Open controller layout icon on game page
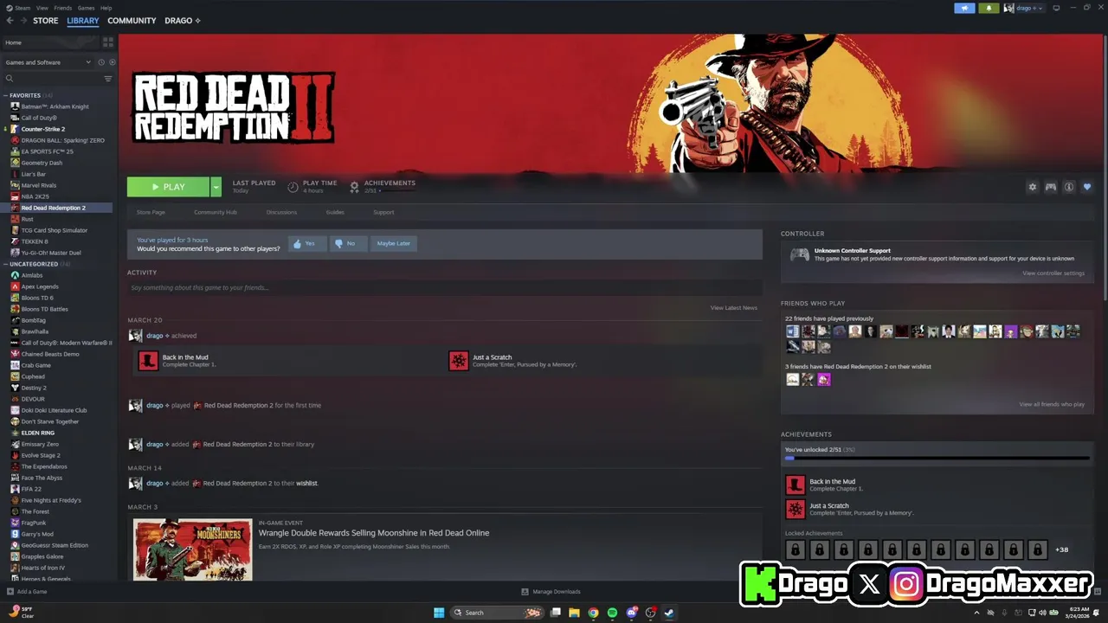 click(1051, 187)
